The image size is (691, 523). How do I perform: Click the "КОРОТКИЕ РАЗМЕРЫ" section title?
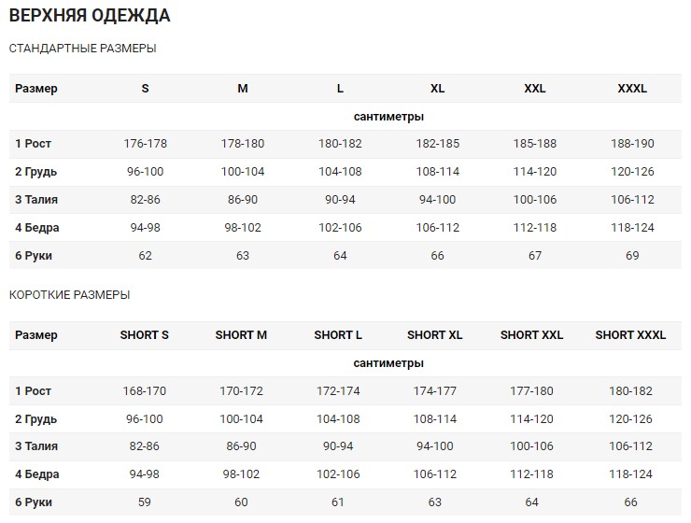69,295
